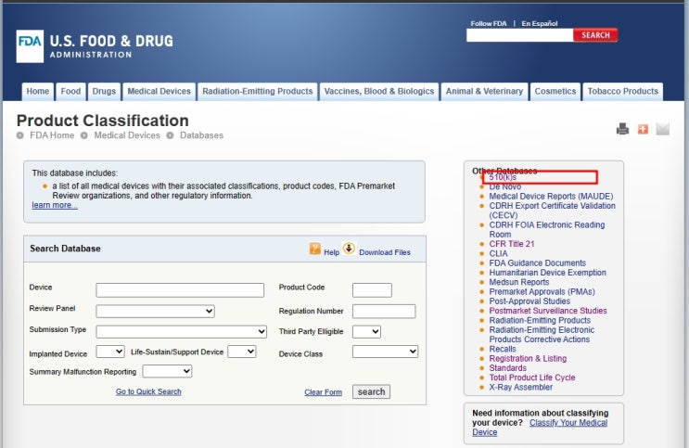Click the email envelope icon
This screenshot has width=689, height=448.
point(663,129)
